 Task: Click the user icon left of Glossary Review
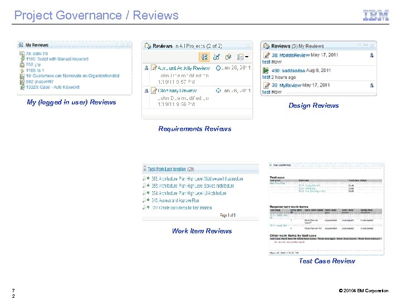coord(146,91)
